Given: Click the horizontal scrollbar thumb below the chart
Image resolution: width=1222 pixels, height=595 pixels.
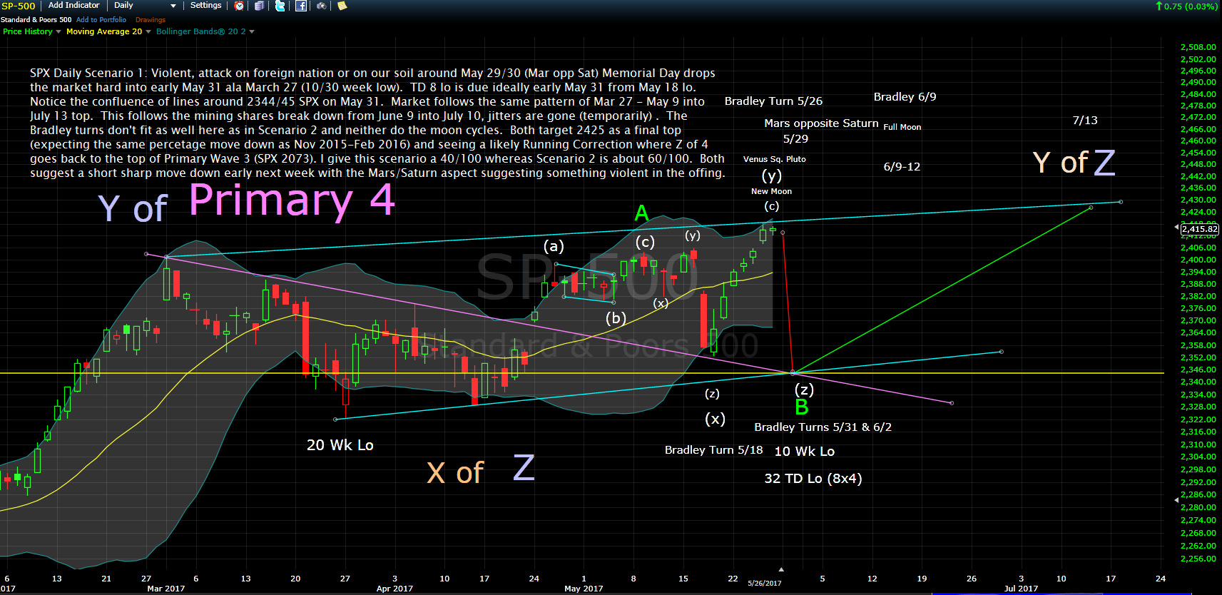Looking at the screenshot, I should 1061,593.
